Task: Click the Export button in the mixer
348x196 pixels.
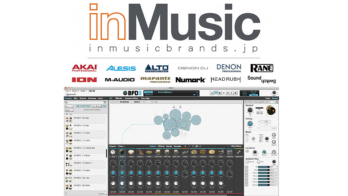Action: [x=112, y=146]
